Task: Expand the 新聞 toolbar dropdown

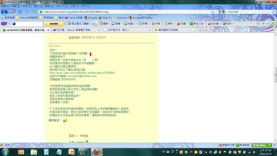Action: coord(149,24)
